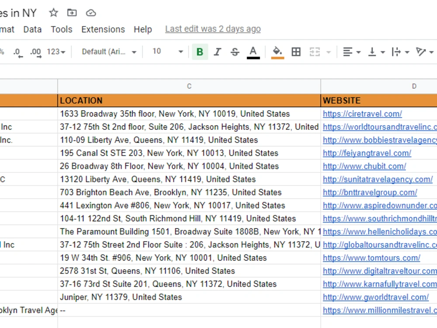
Task: Select cell with 19 W 34th St address
Action: [189, 258]
